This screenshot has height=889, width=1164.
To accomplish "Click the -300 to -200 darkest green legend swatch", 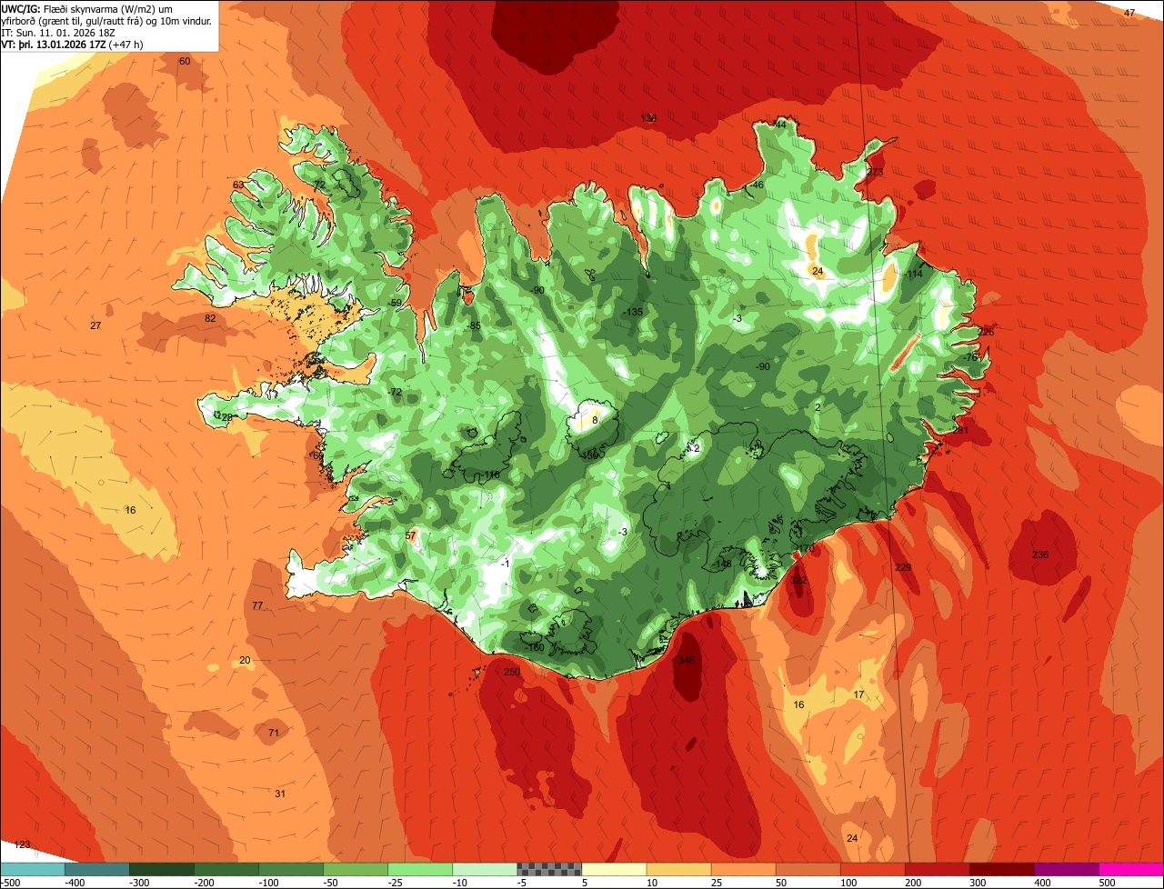I will pos(162,869).
